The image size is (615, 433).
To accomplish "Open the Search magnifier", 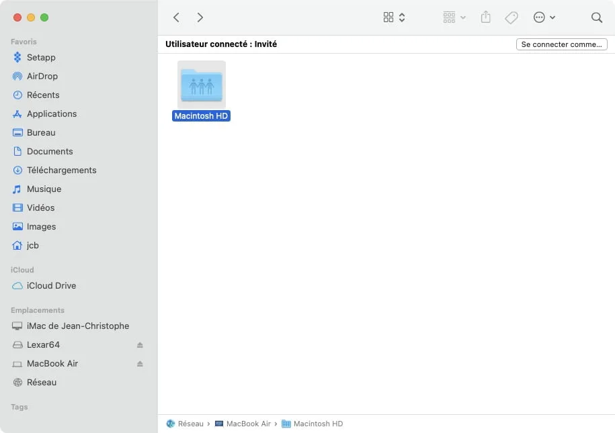I will point(597,17).
